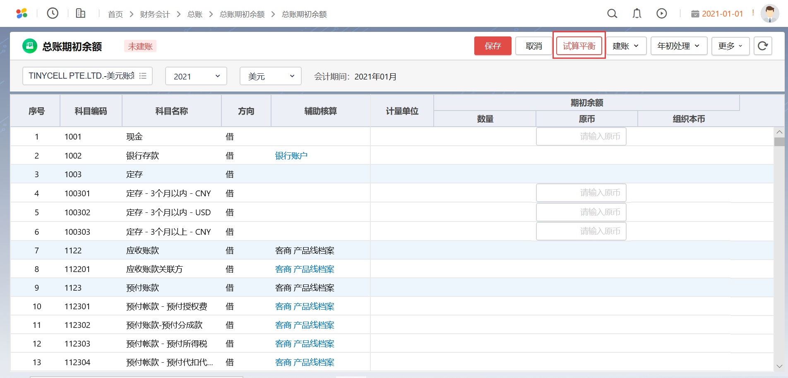This screenshot has height=378, width=788.
Task: Click the play circle icon
Action: pyautogui.click(x=662, y=14)
